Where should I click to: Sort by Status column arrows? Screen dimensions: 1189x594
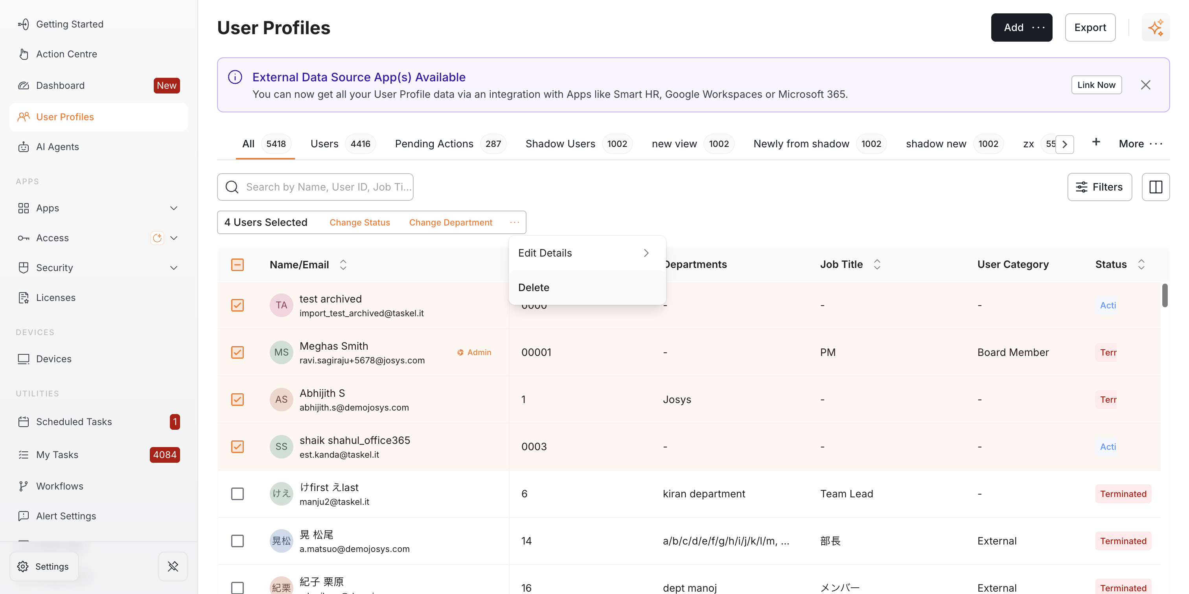1141,264
